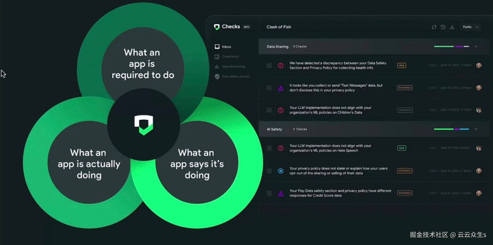Click the download icon in header
This screenshot has width=493, height=245.
click(452, 27)
